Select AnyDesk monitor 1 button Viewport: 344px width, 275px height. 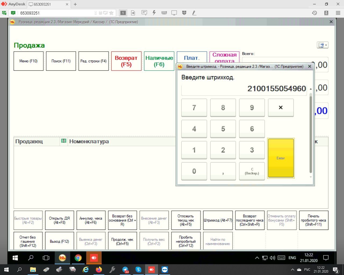[x=123, y=13]
